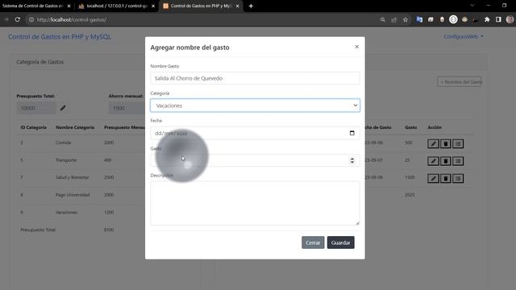Click the Pago Universidad category cell
Image resolution: width=516 pixels, height=290 pixels.
click(x=73, y=195)
